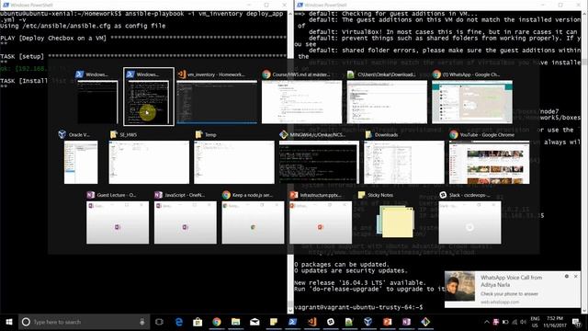Open the Mail app taskbar icon
588x331 pixels.
point(254,322)
